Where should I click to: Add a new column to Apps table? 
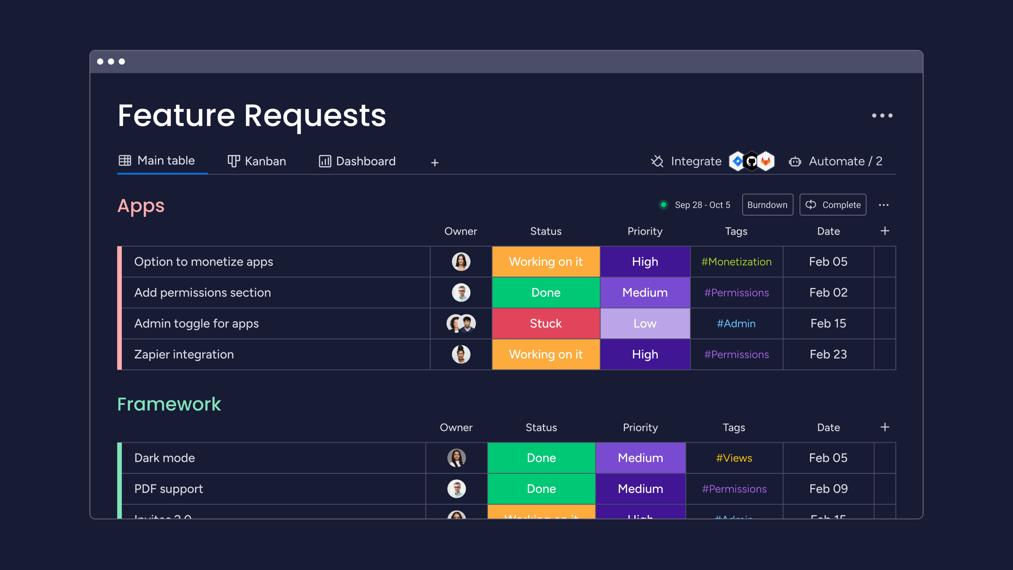pos(884,230)
